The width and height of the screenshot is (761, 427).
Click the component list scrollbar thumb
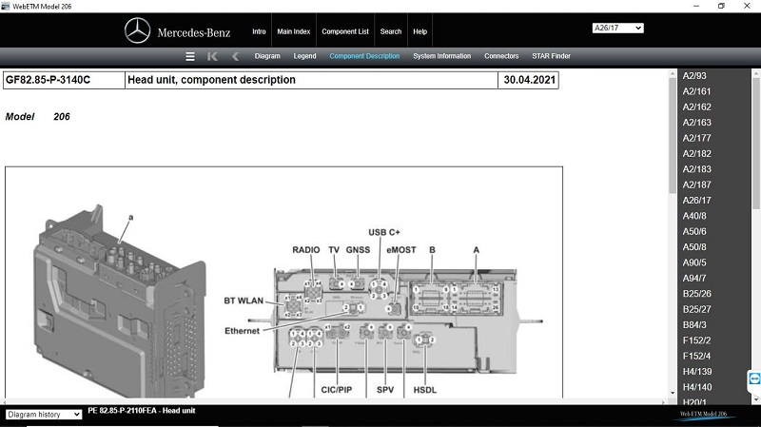(756, 144)
